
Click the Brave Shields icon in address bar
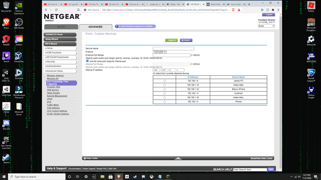233,10
